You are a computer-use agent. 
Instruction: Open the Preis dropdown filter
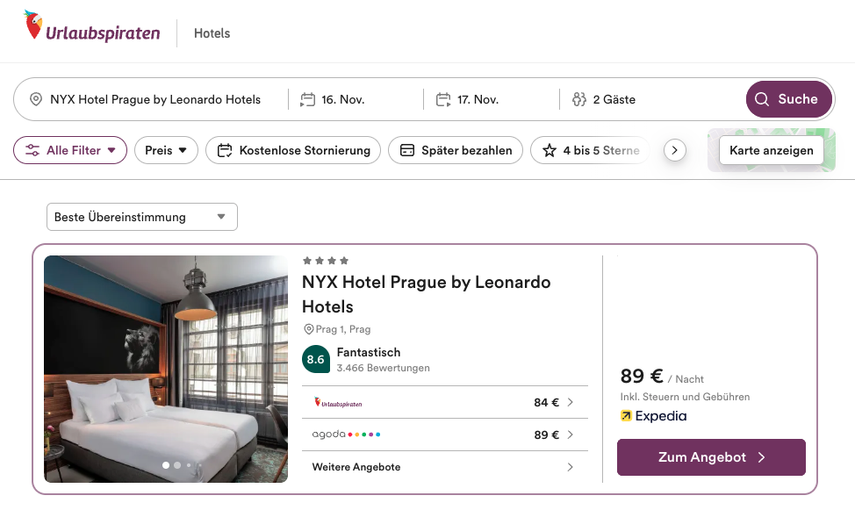166,150
